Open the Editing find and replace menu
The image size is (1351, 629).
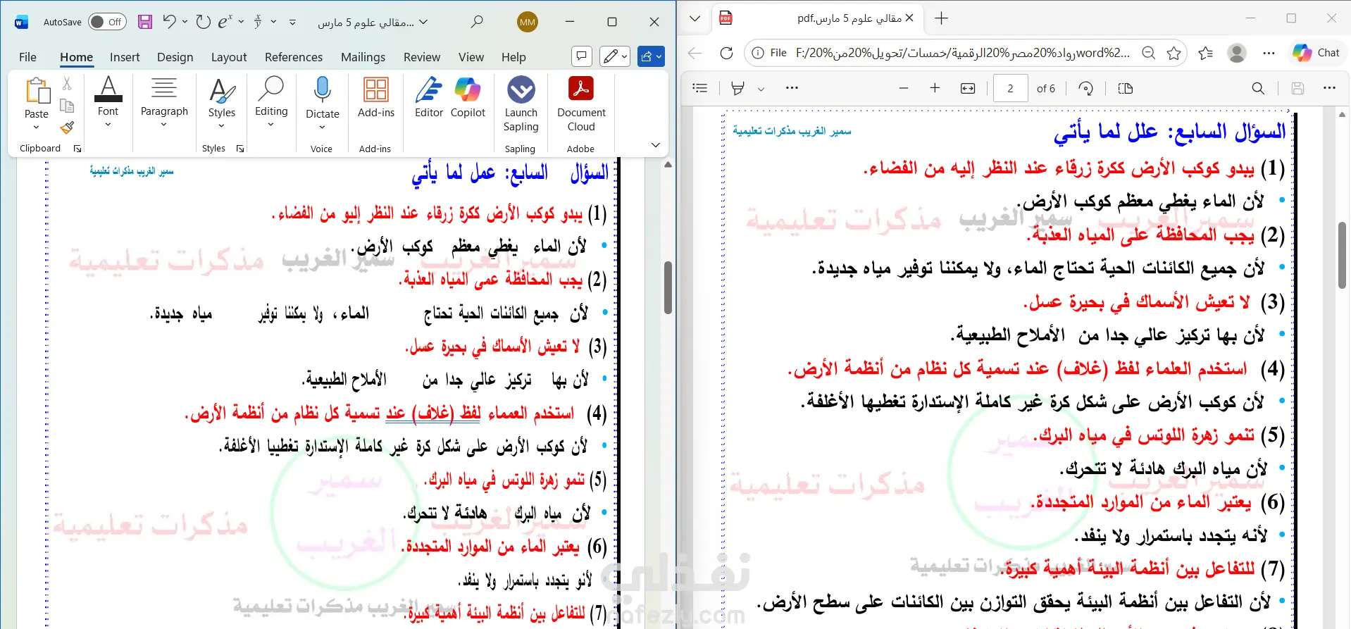(271, 101)
